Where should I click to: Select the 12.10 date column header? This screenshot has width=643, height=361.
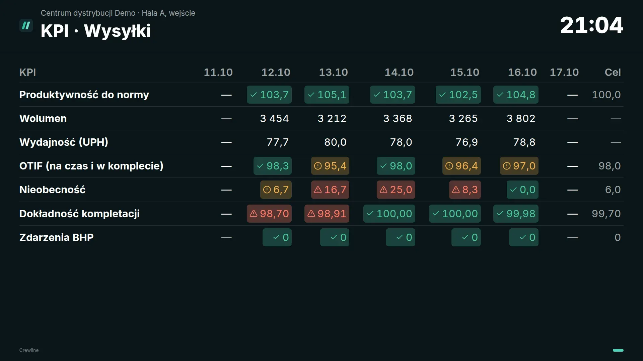pyautogui.click(x=276, y=72)
